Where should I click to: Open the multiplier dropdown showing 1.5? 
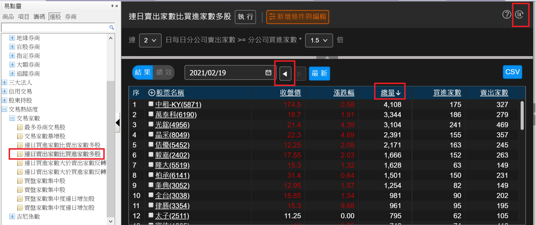[x=319, y=40]
